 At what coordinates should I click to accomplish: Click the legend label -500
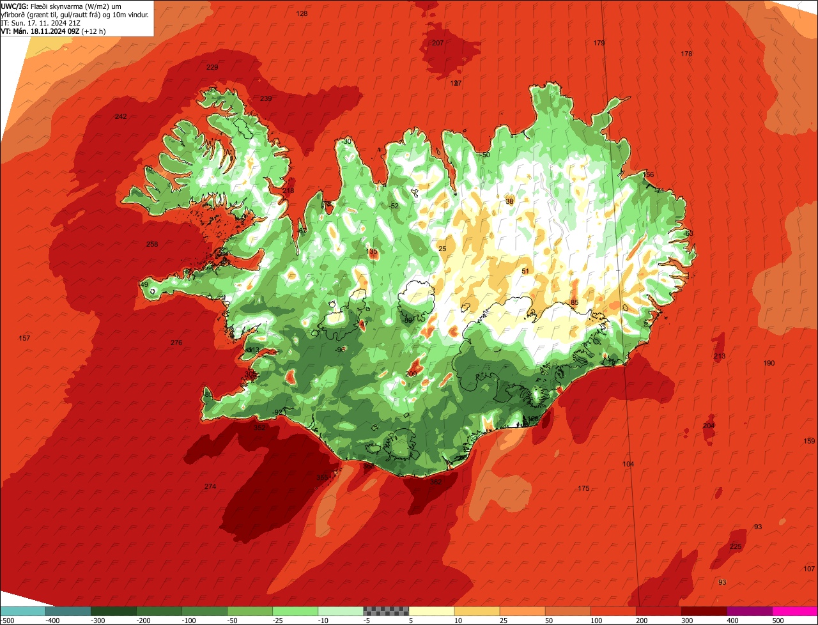point(7,621)
